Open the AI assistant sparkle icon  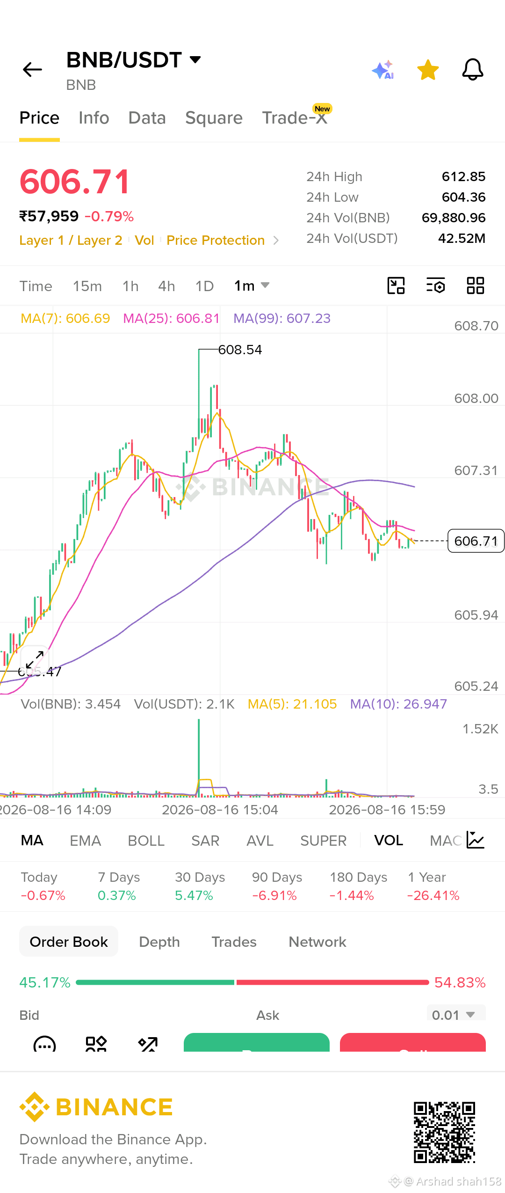coord(383,70)
